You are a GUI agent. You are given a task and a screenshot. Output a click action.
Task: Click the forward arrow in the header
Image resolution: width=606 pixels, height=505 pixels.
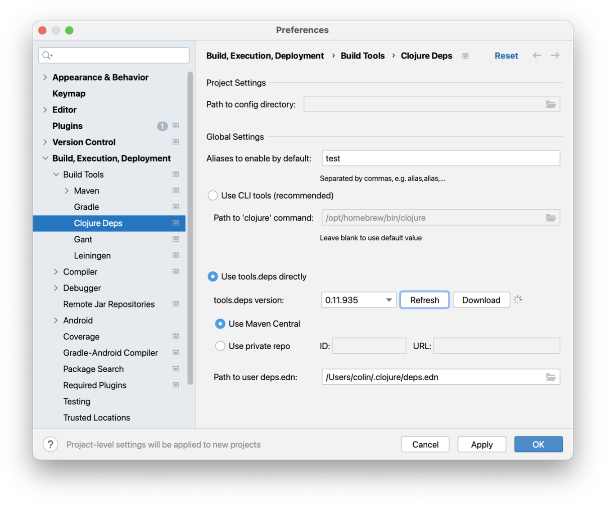[555, 55]
